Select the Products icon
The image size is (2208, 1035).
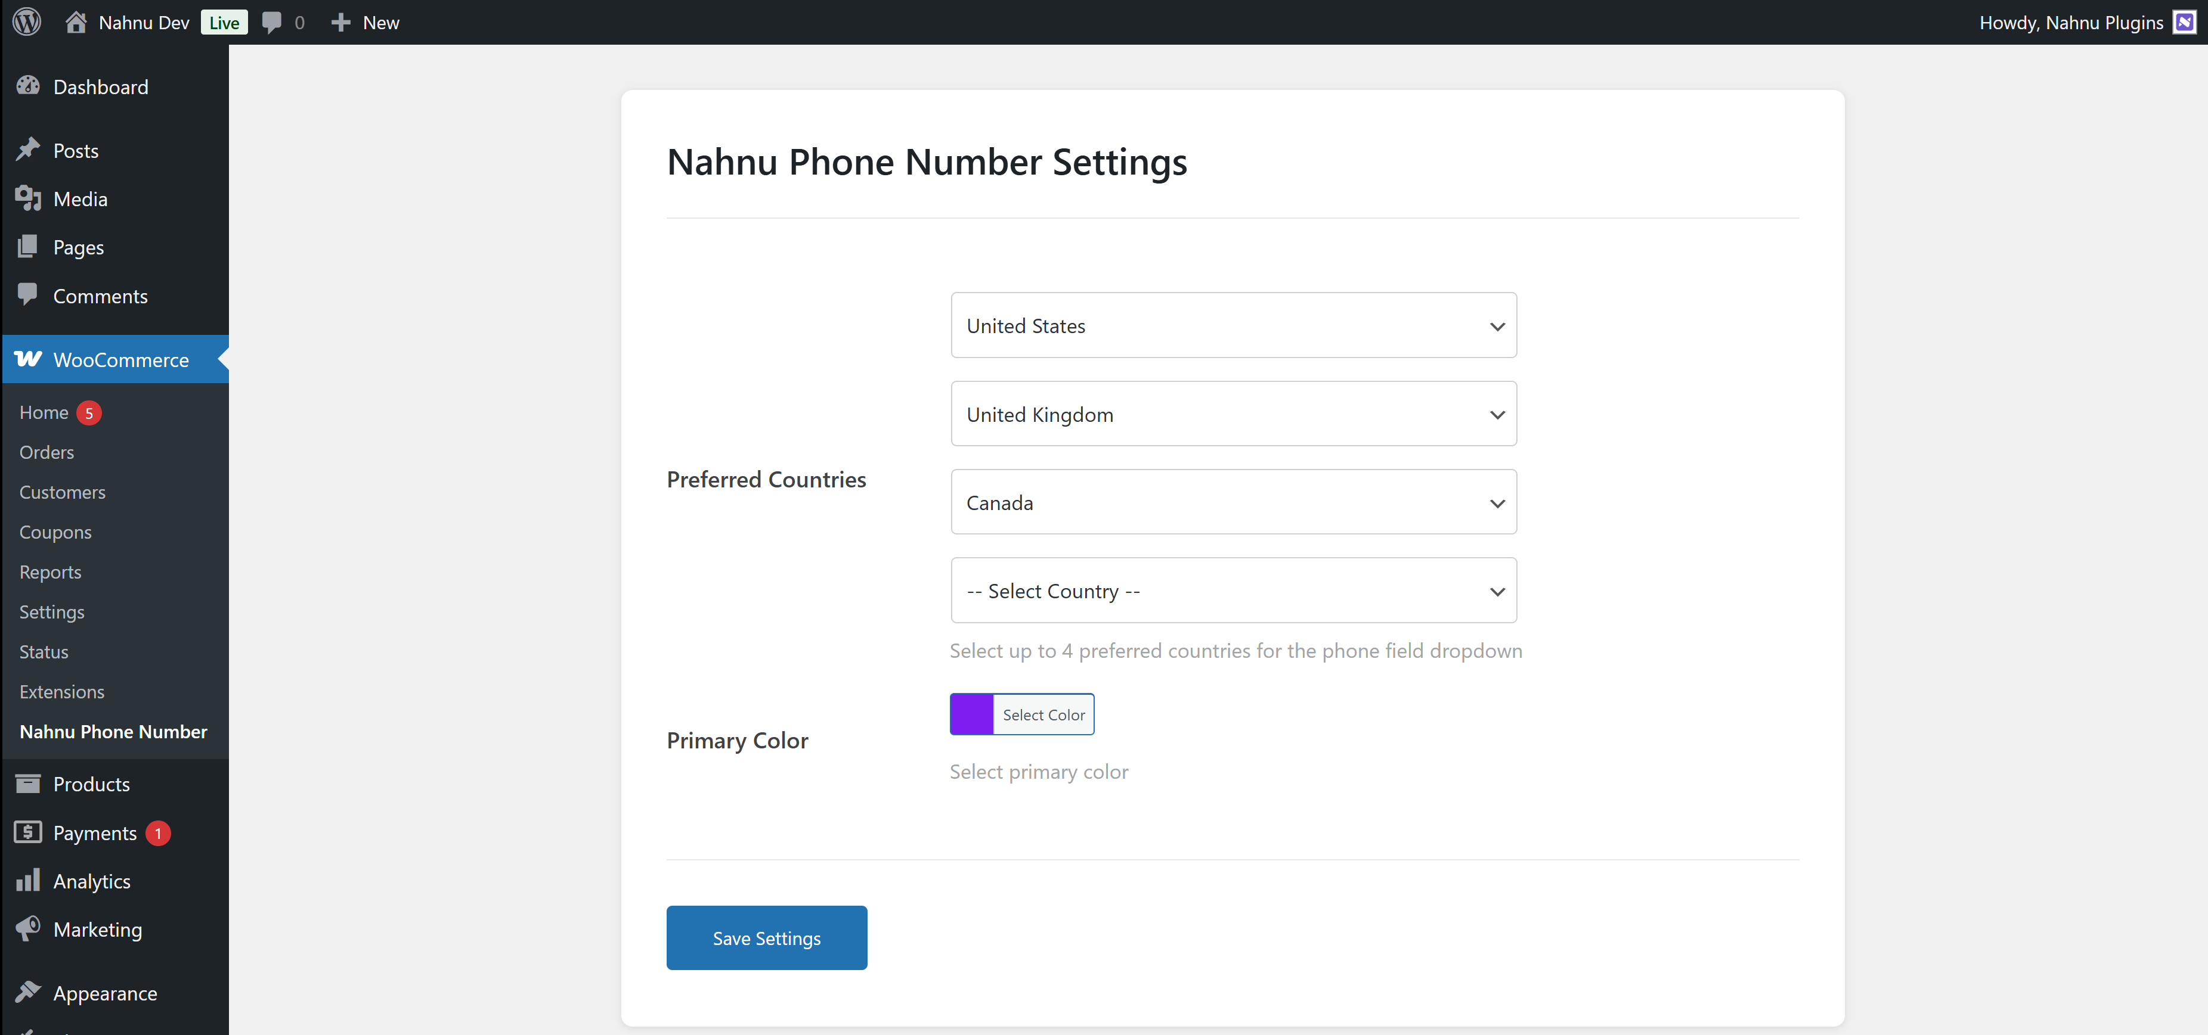[28, 783]
